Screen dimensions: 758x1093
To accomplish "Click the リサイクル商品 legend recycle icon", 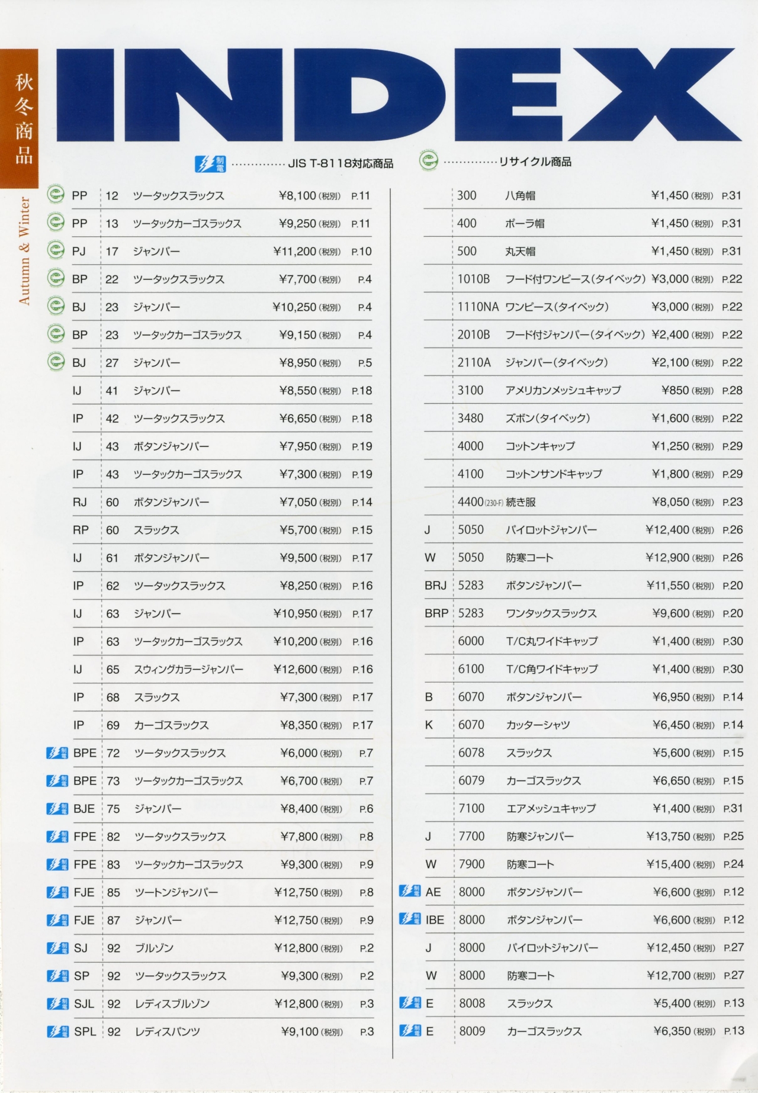I will [x=428, y=161].
